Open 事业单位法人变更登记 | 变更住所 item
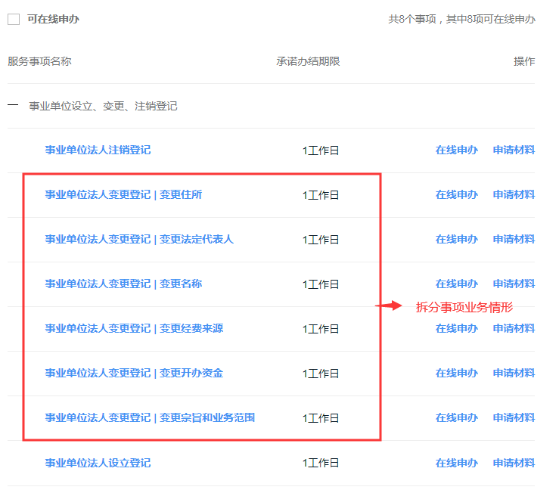 pos(123,194)
